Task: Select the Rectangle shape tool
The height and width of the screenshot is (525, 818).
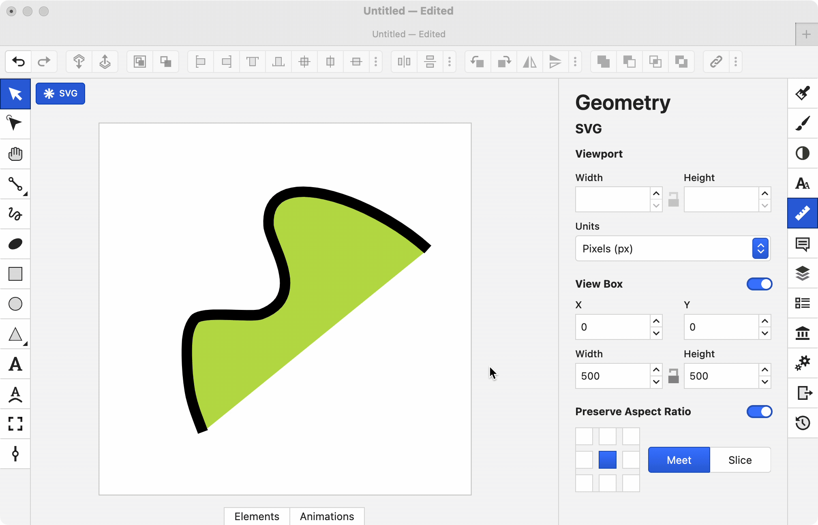Action: pos(15,274)
